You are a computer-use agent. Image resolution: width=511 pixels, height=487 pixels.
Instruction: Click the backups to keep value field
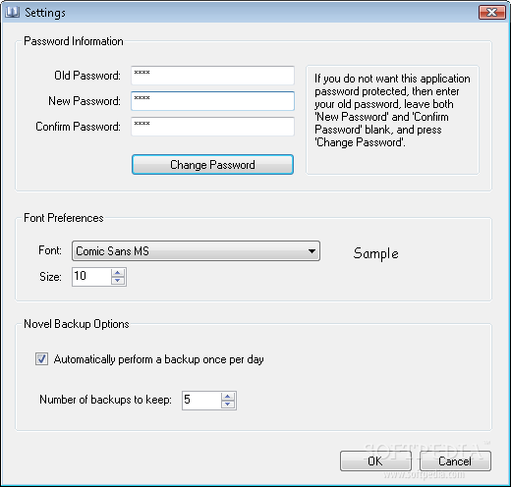coord(201,401)
